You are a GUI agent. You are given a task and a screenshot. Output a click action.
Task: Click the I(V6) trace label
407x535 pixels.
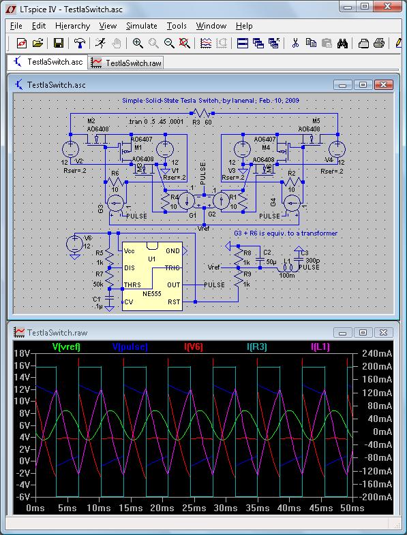(x=194, y=347)
